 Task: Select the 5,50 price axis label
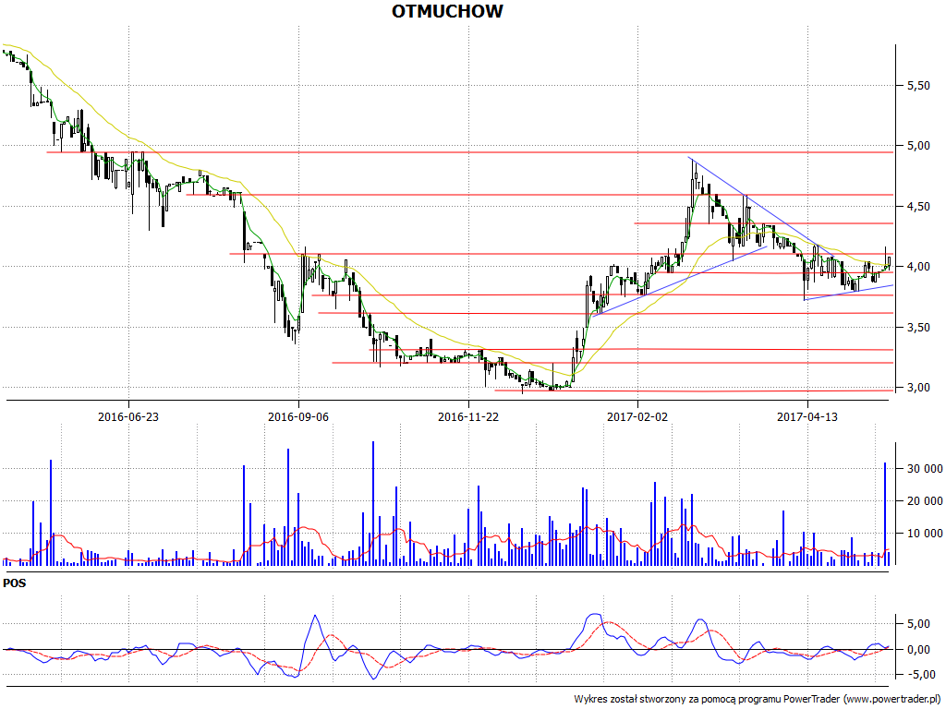coord(917,86)
